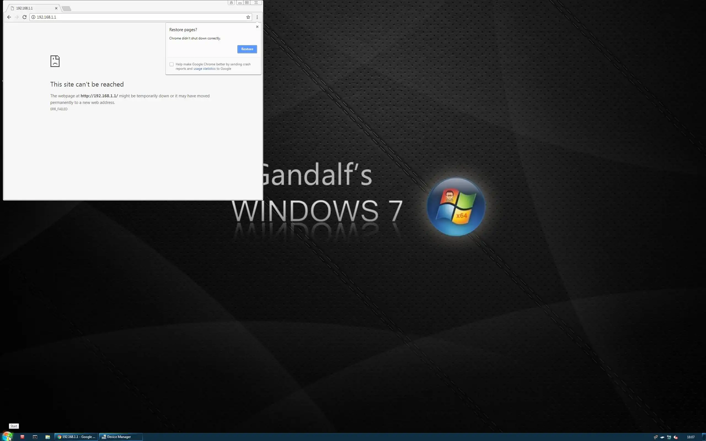
Task: Click the muted volume tray icon
Action: (675, 437)
